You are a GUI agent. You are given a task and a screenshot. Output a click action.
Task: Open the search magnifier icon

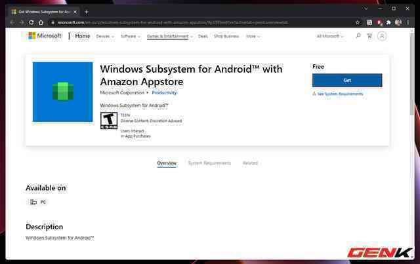358,35
